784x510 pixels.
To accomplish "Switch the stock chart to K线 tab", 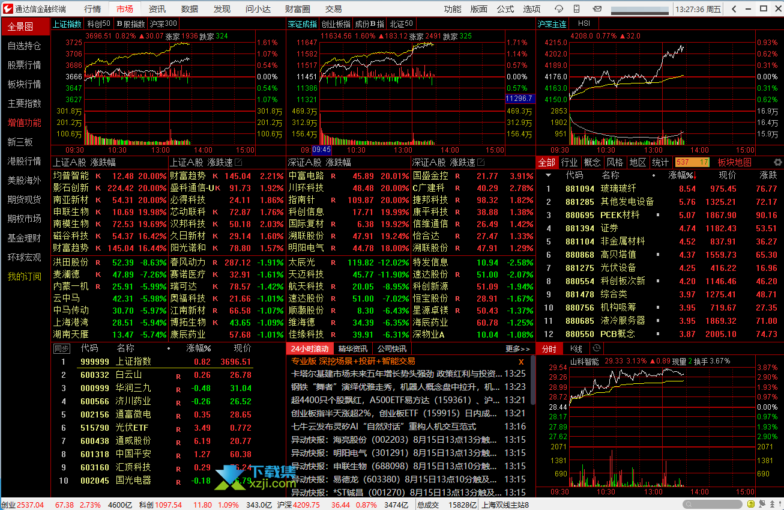I will (x=576, y=348).
